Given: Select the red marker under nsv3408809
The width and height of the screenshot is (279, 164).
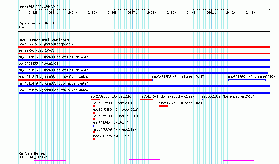Looking at the screenshot, I should [x=94, y=132].
